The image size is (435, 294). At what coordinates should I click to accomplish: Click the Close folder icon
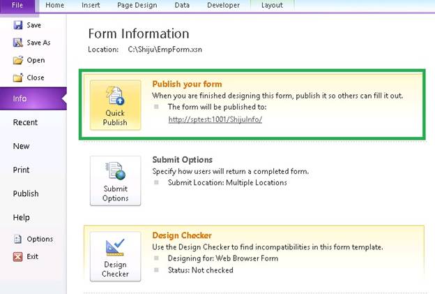pyautogui.click(x=18, y=78)
